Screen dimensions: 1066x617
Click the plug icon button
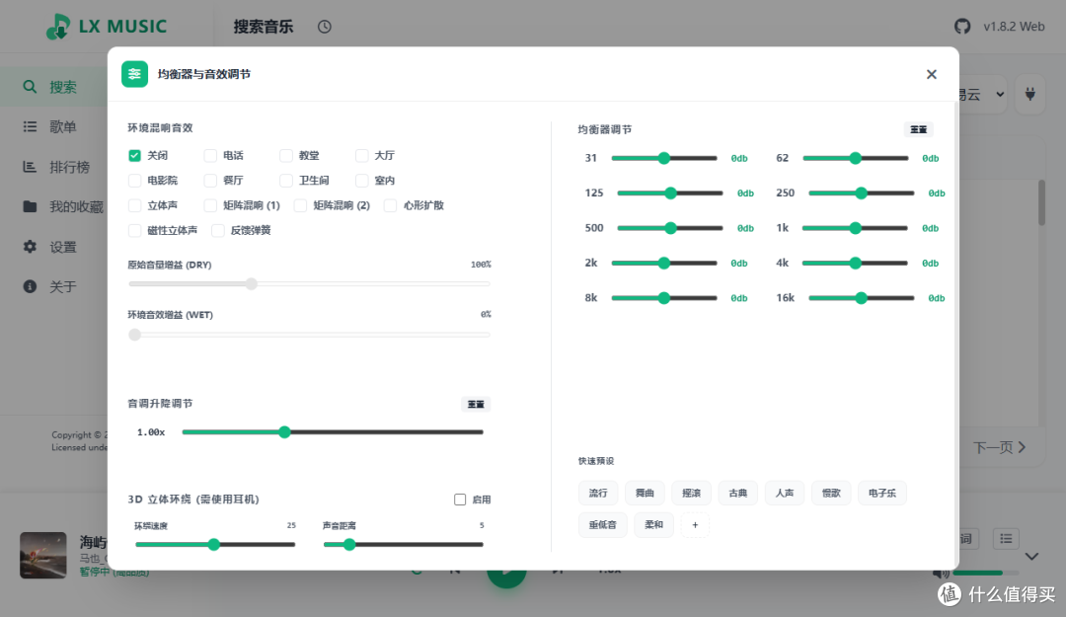(1029, 94)
